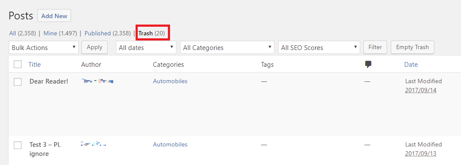The image size is (461, 165).
Task: Open the Bulk Actions dropdown
Action: click(44, 47)
